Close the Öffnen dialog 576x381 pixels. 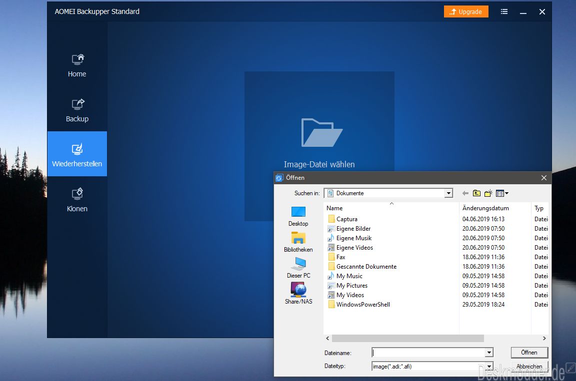coord(544,178)
